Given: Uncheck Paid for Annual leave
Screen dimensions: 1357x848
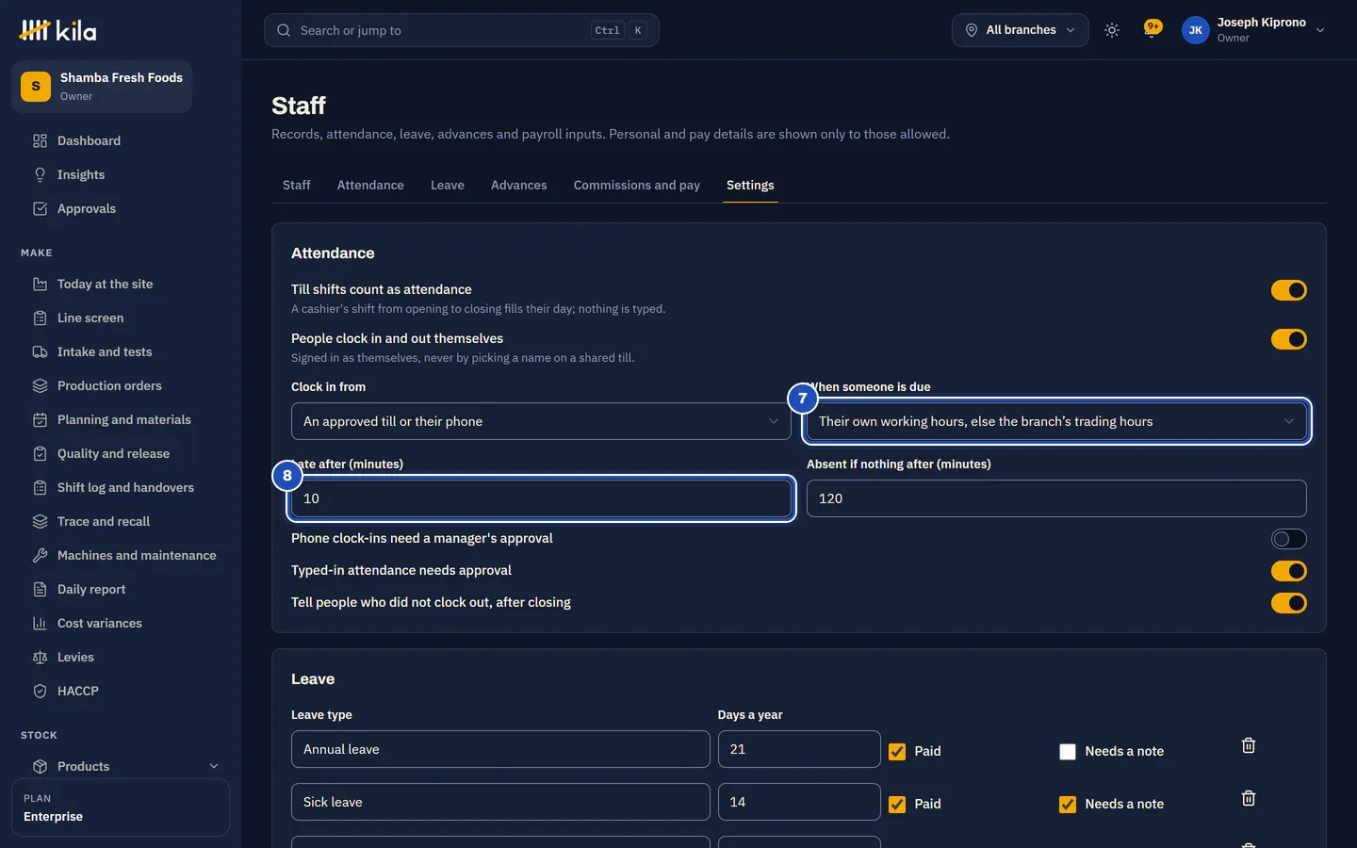Looking at the screenshot, I should coord(897,751).
